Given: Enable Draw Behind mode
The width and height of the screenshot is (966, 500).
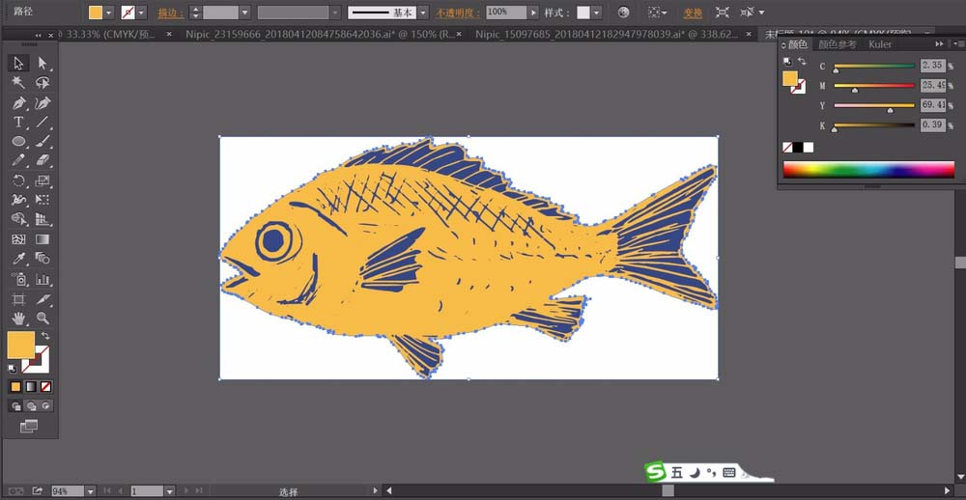Looking at the screenshot, I should [x=31, y=405].
